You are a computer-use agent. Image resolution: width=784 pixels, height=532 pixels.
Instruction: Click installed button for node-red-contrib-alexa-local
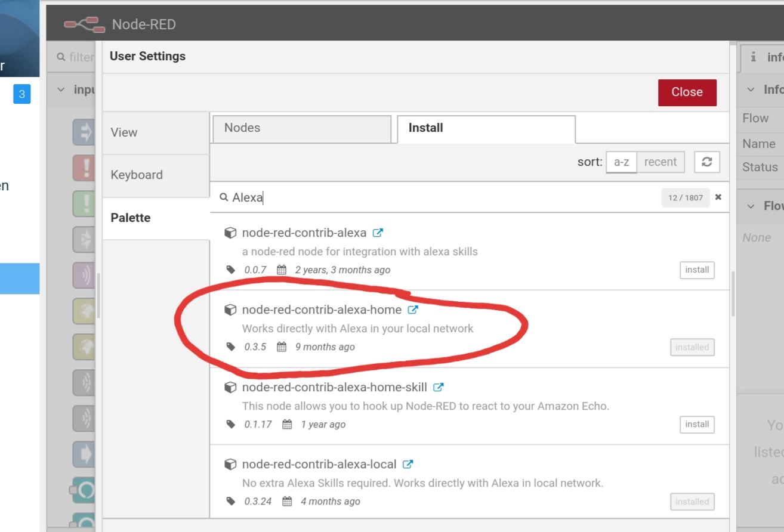pyautogui.click(x=692, y=502)
